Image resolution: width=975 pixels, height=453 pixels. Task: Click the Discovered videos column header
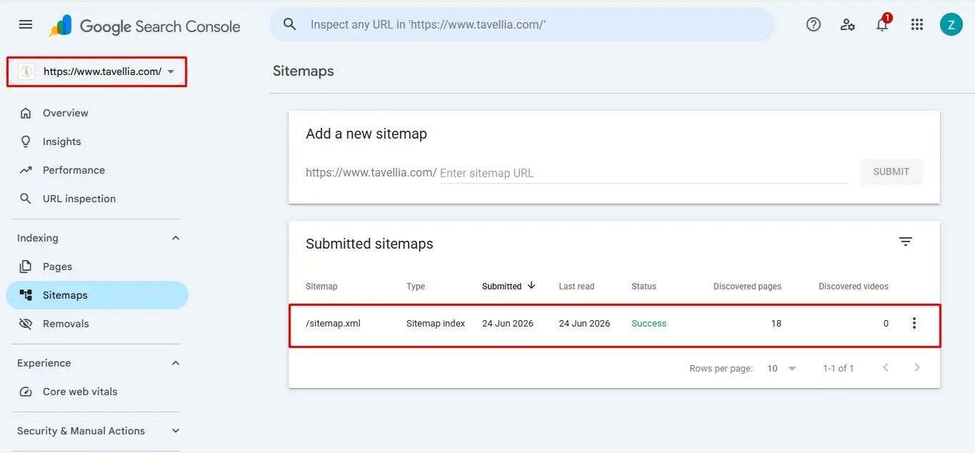pyautogui.click(x=854, y=286)
